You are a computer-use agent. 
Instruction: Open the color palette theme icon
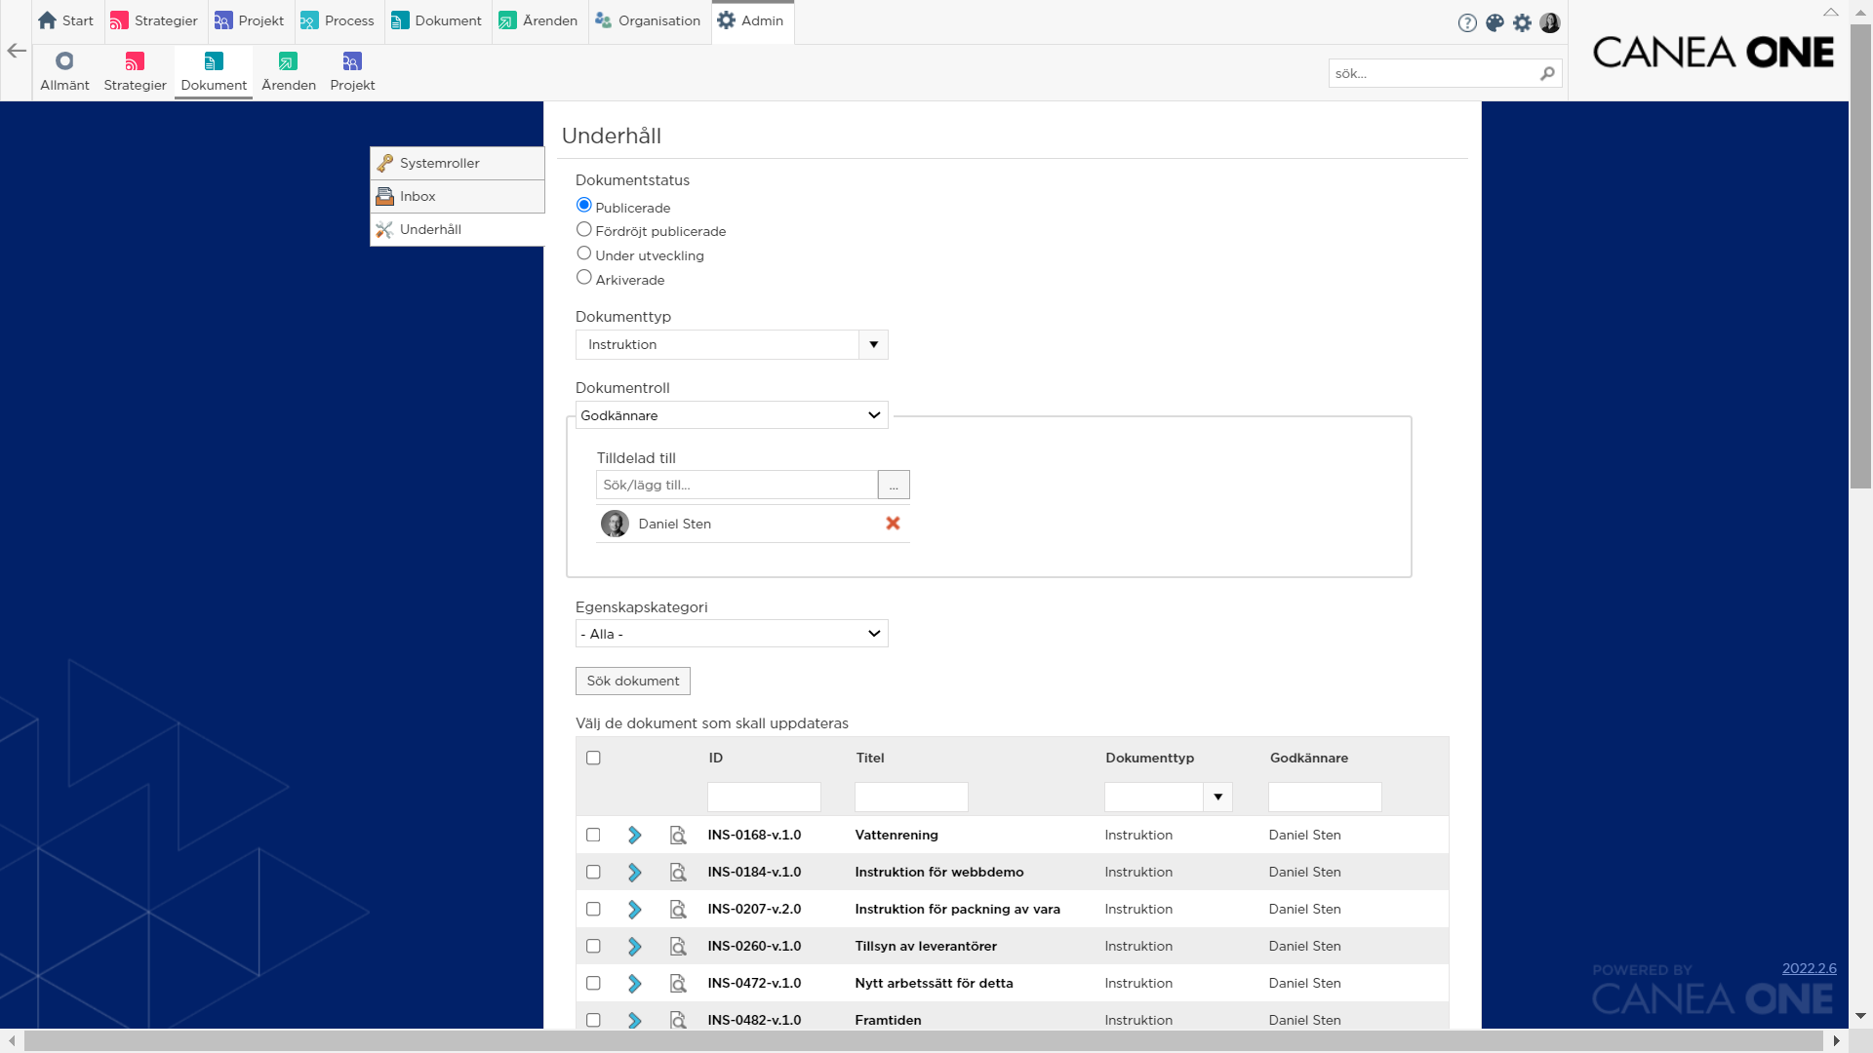pos(1494,22)
